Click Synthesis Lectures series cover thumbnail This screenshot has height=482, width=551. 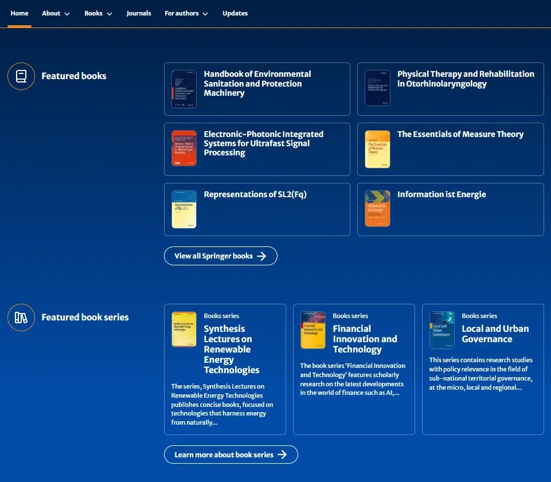184,330
